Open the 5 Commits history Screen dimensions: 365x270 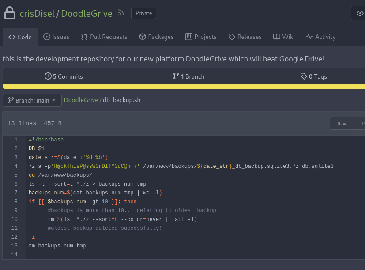64,76
